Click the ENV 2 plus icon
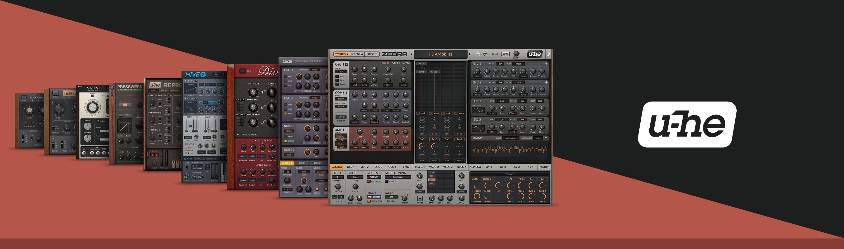This screenshot has width=844, height=249. 546,82
